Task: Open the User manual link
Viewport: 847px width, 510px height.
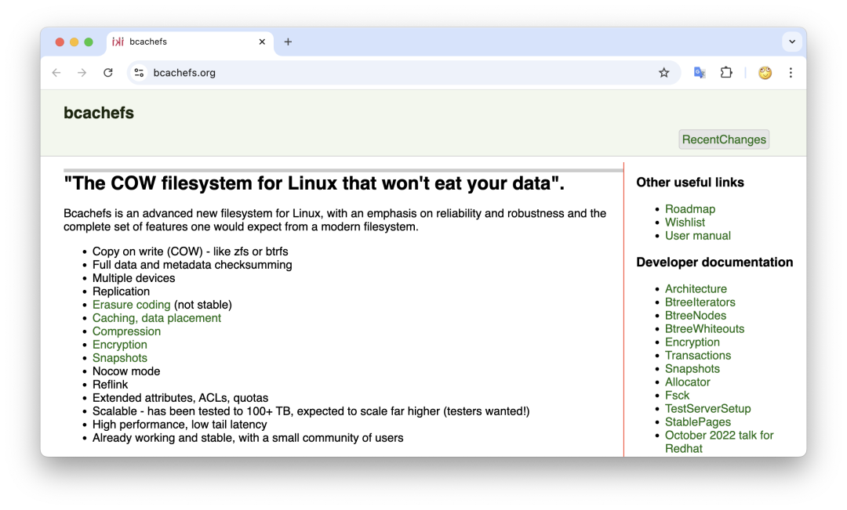Action: click(698, 236)
